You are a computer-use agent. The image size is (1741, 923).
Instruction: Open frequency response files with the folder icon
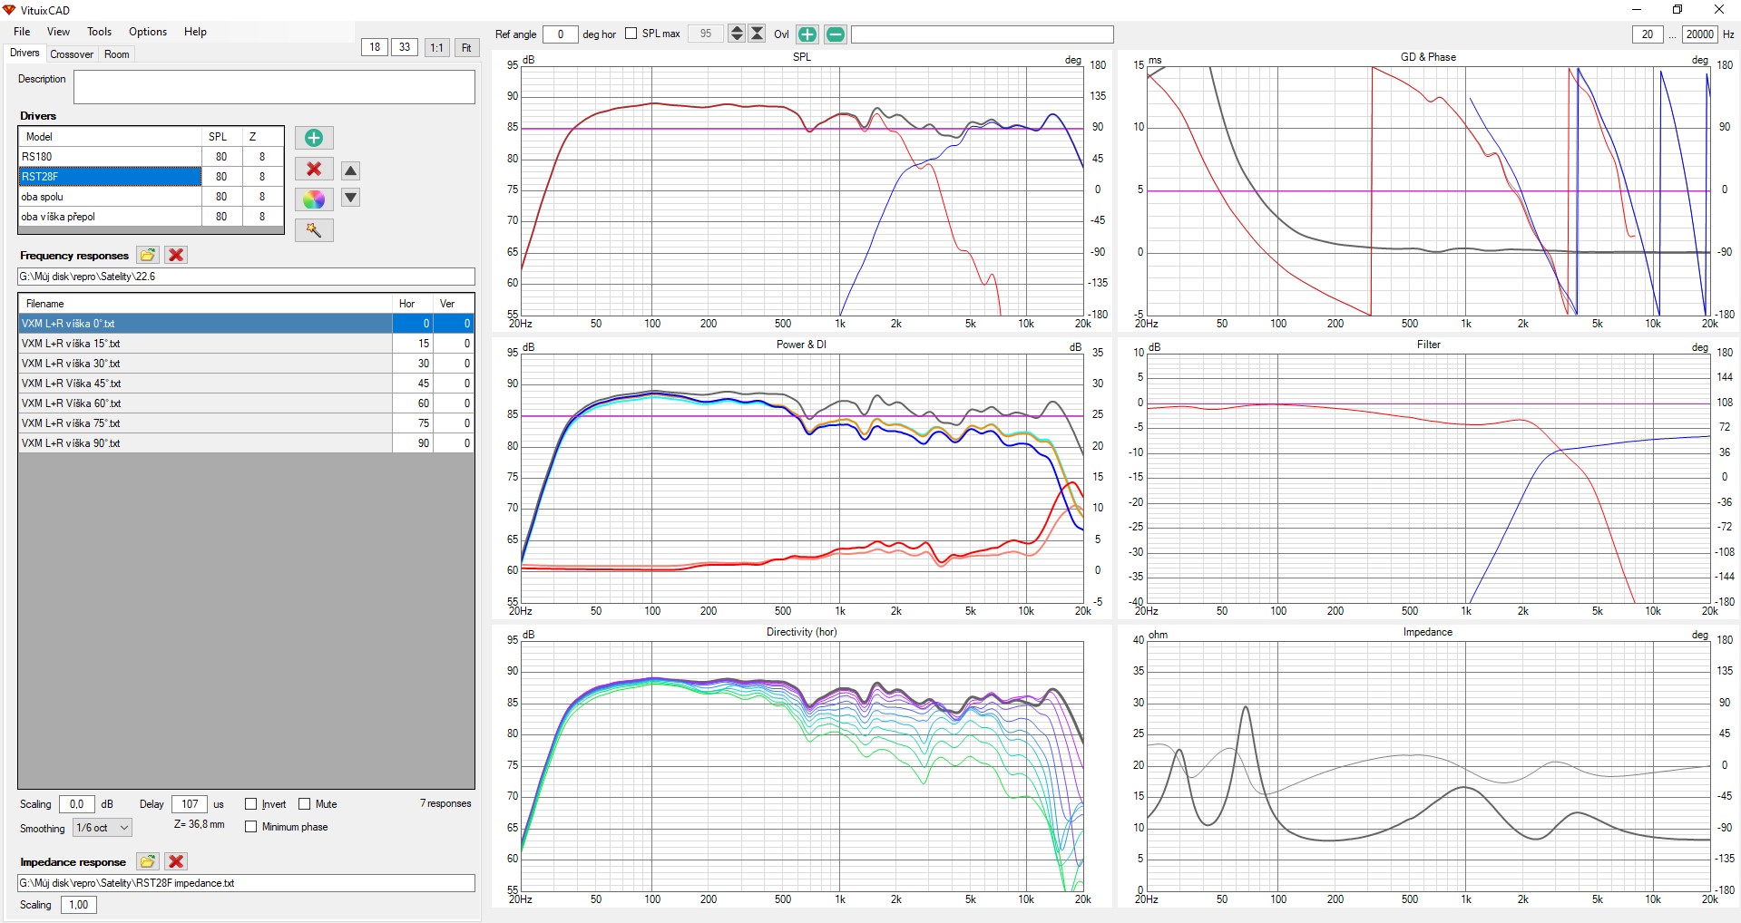click(x=147, y=255)
